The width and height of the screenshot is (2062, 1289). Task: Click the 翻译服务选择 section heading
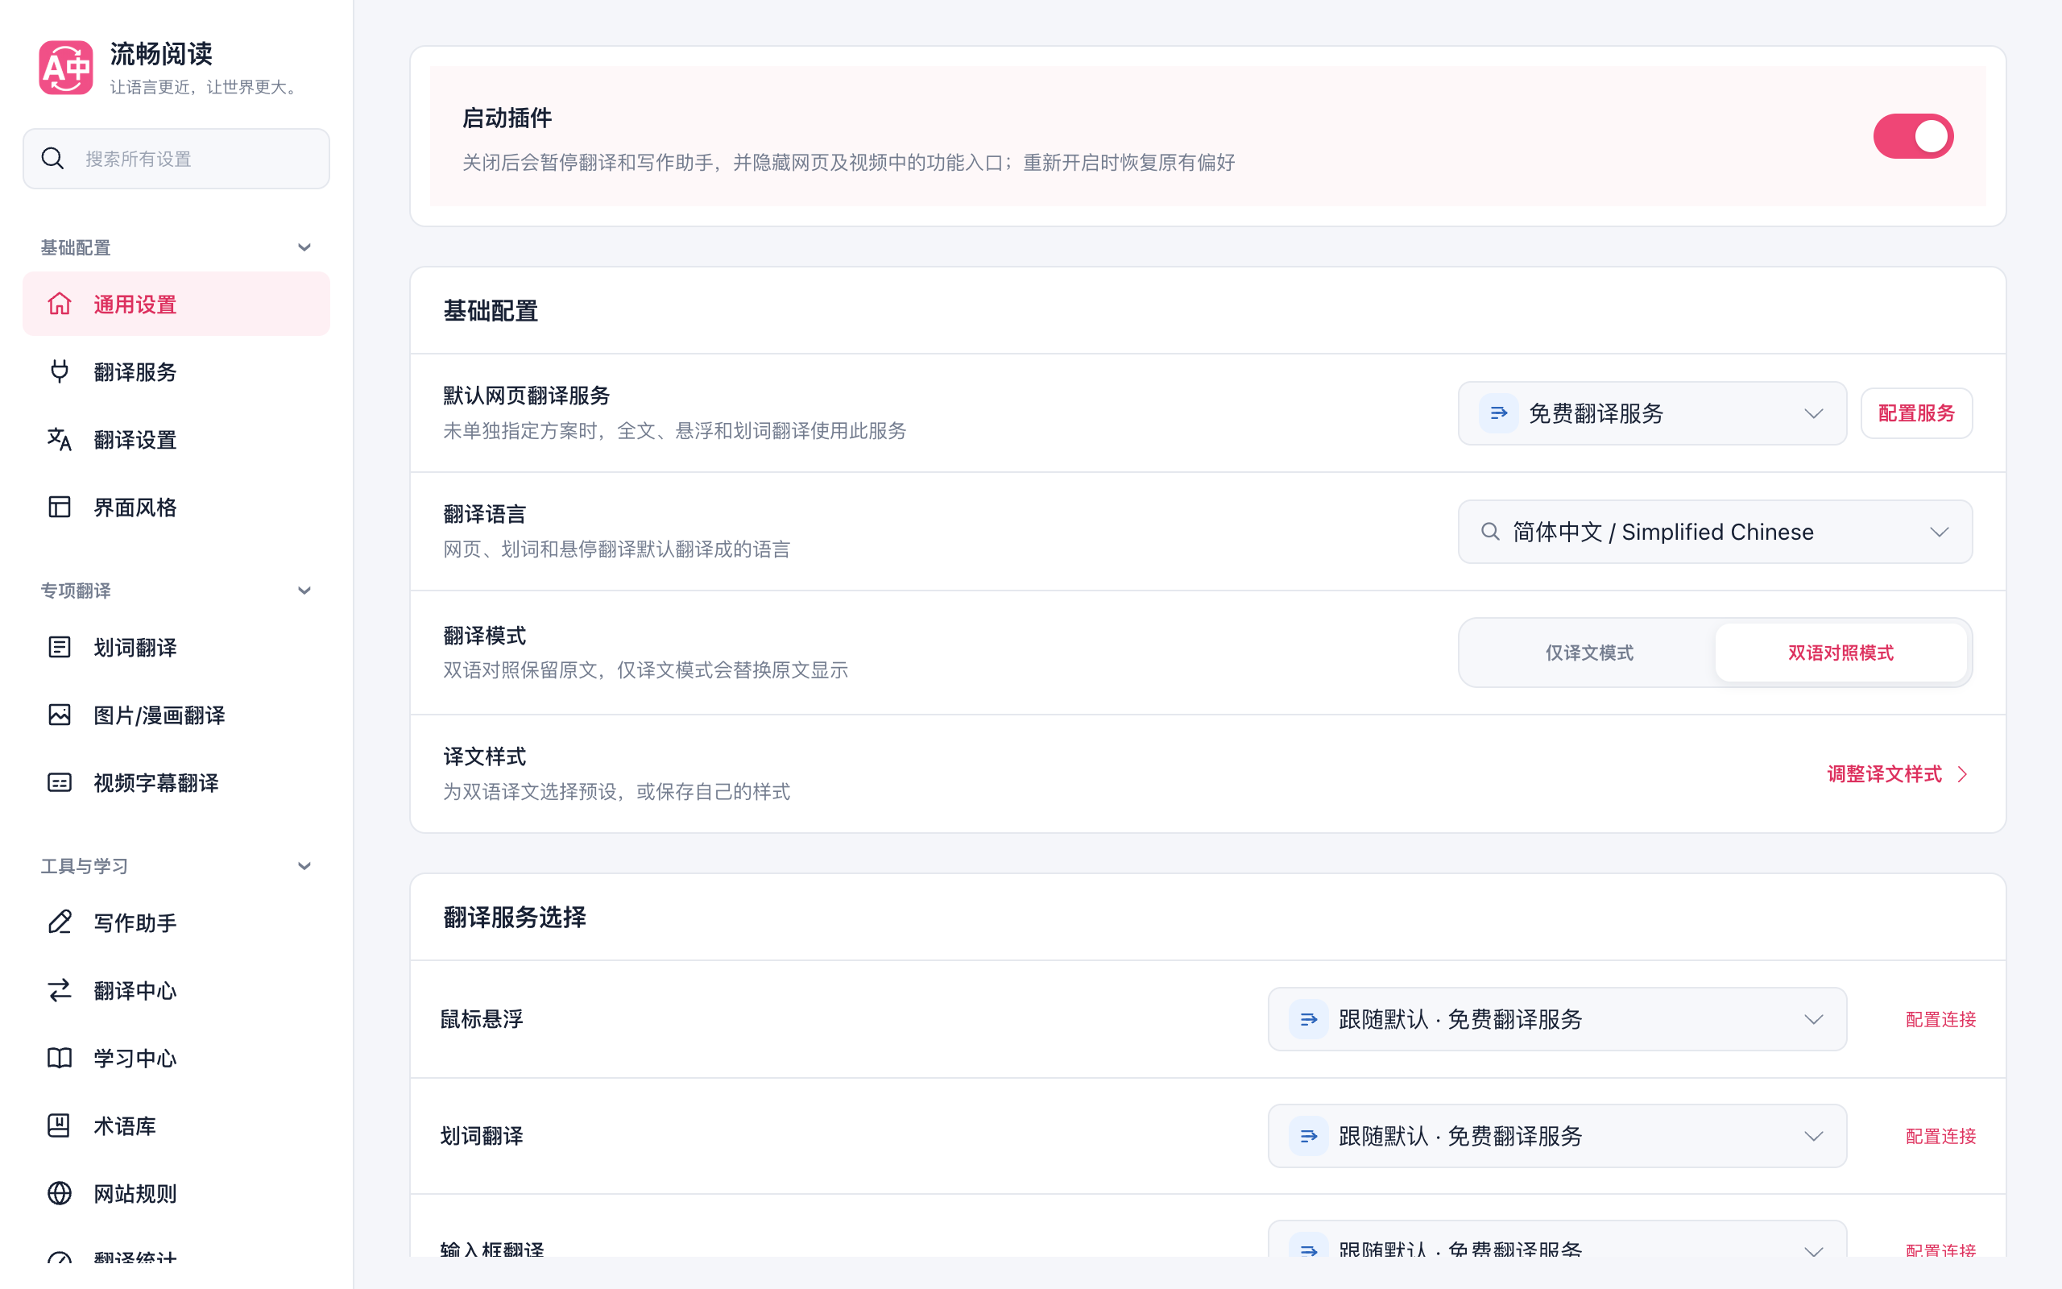515,918
